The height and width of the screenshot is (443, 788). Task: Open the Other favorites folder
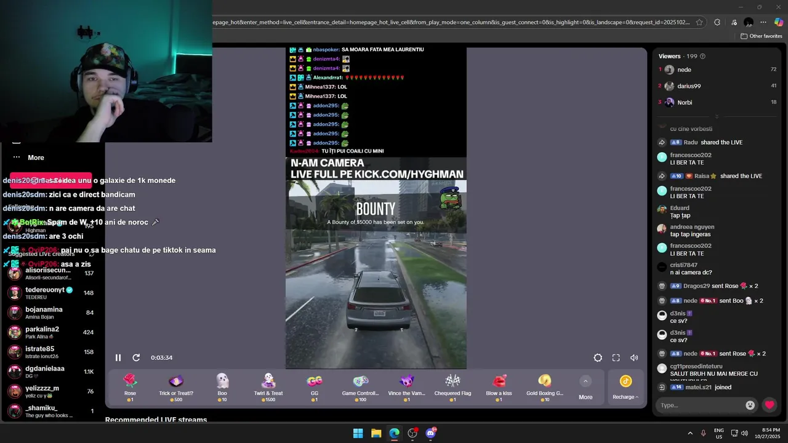click(761, 36)
